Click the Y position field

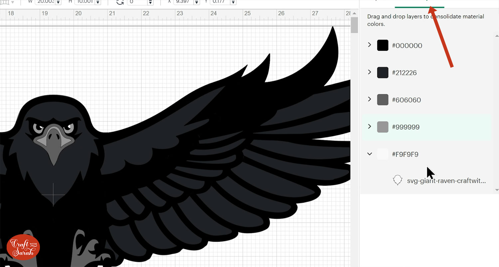tap(220, 2)
